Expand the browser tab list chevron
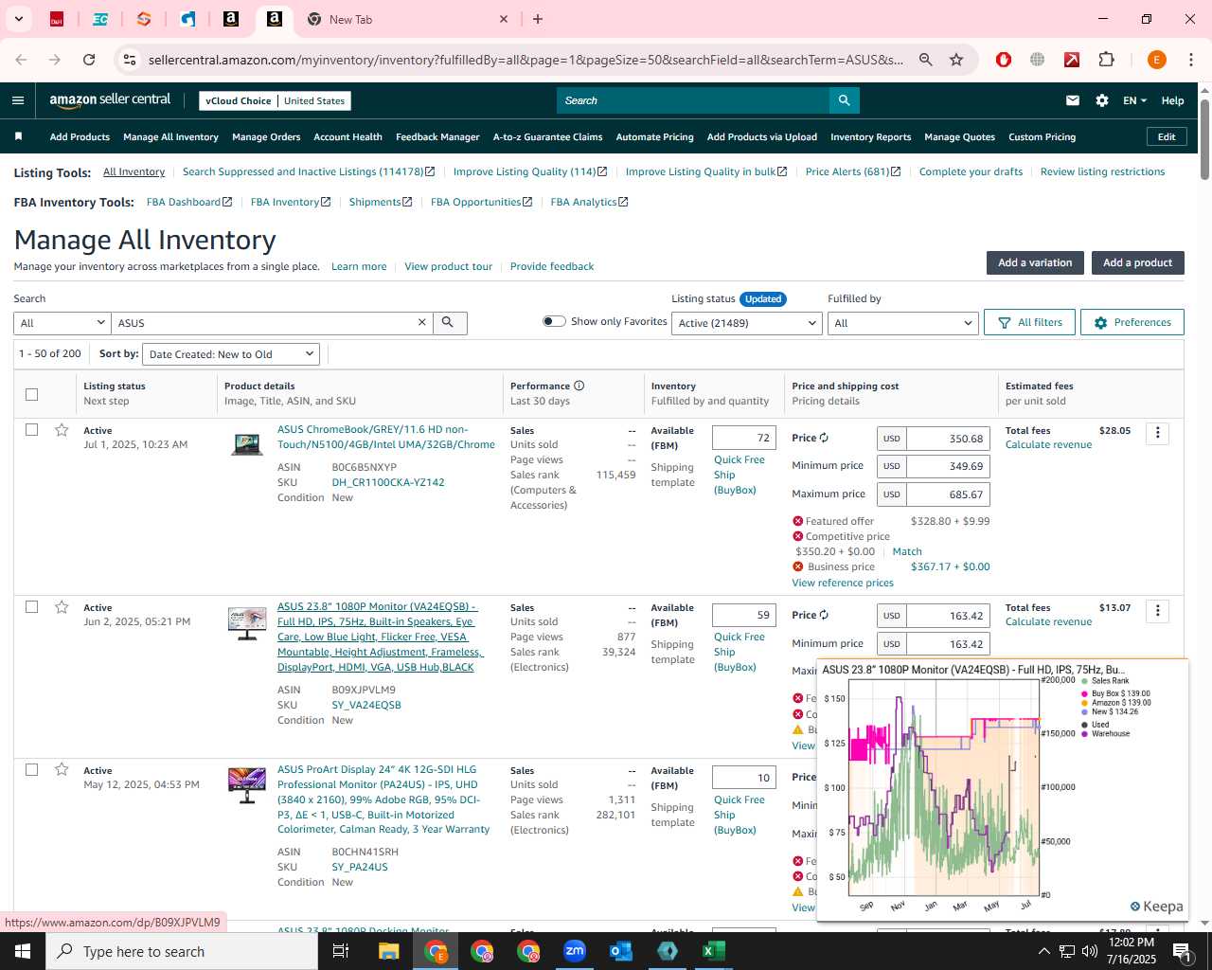Viewport: 1212px width, 970px height. click(x=18, y=19)
